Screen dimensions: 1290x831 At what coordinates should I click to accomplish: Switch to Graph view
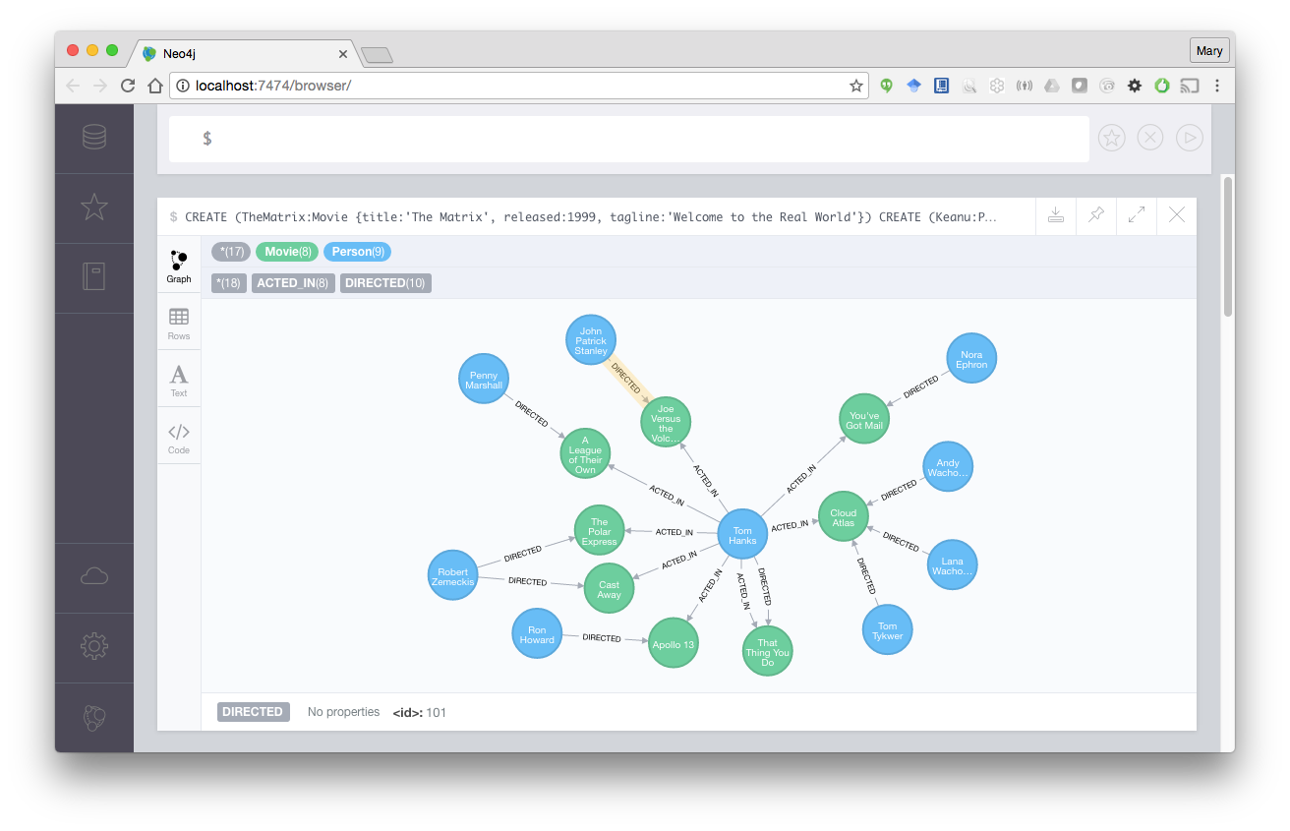(179, 266)
